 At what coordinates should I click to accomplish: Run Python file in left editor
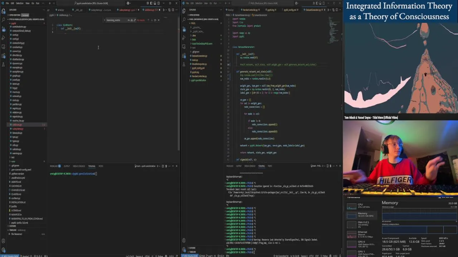pyautogui.click(x=164, y=10)
